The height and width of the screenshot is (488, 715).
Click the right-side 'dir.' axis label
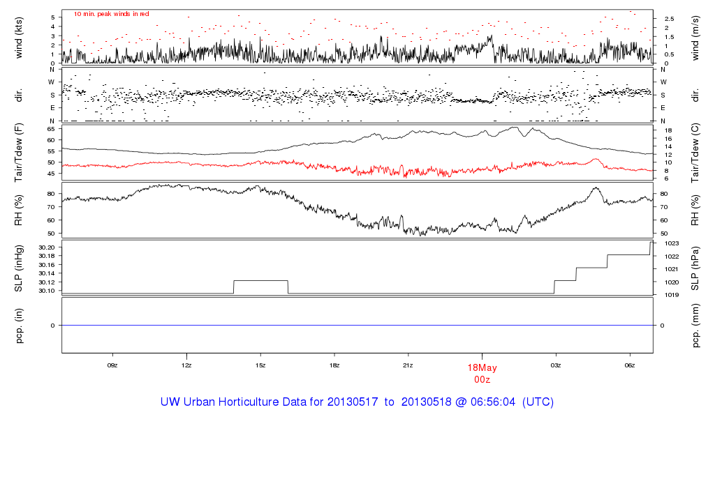pos(695,95)
